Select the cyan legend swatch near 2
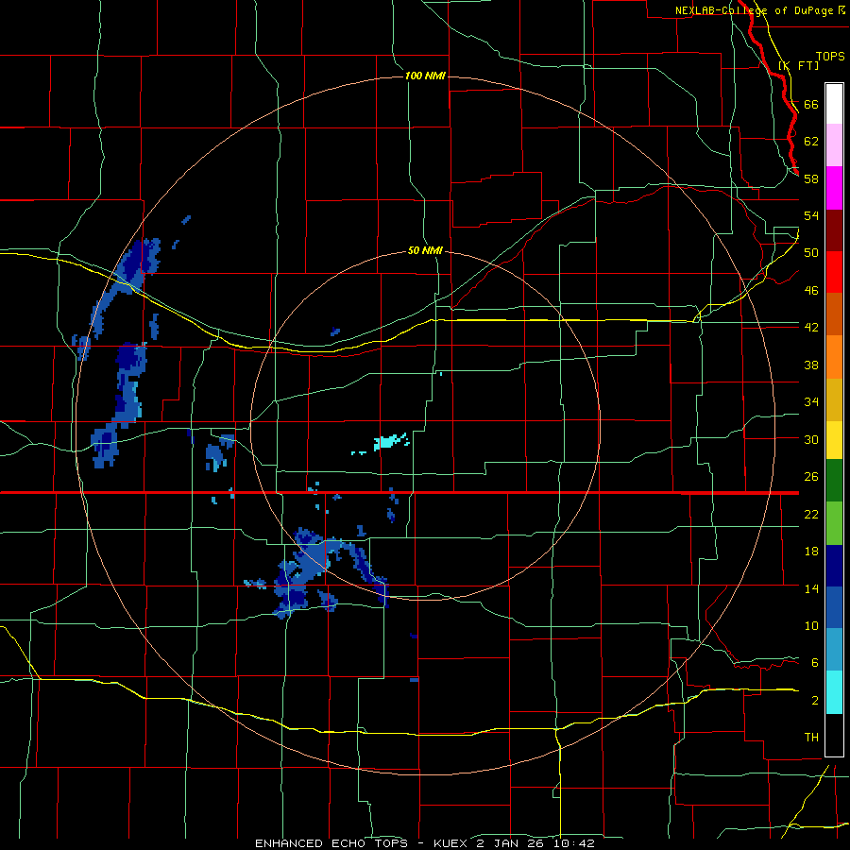This screenshot has height=850, width=850. pos(834,692)
